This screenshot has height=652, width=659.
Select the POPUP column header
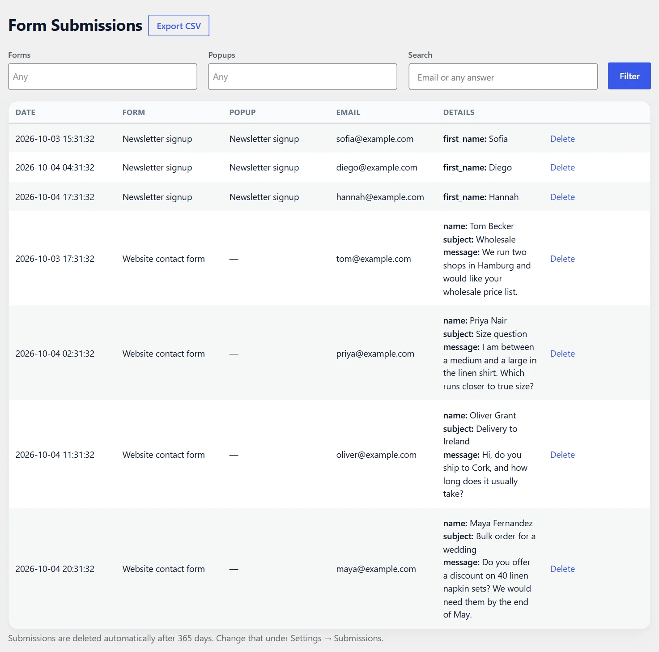click(x=242, y=112)
